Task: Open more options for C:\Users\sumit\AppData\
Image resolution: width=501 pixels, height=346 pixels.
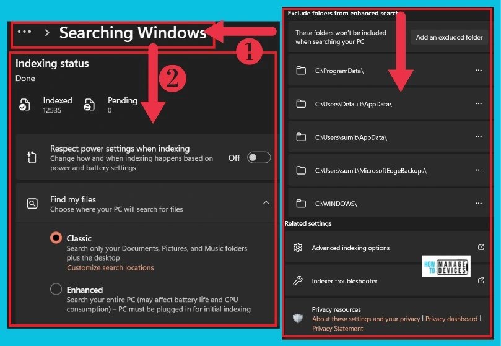Action: (478, 137)
